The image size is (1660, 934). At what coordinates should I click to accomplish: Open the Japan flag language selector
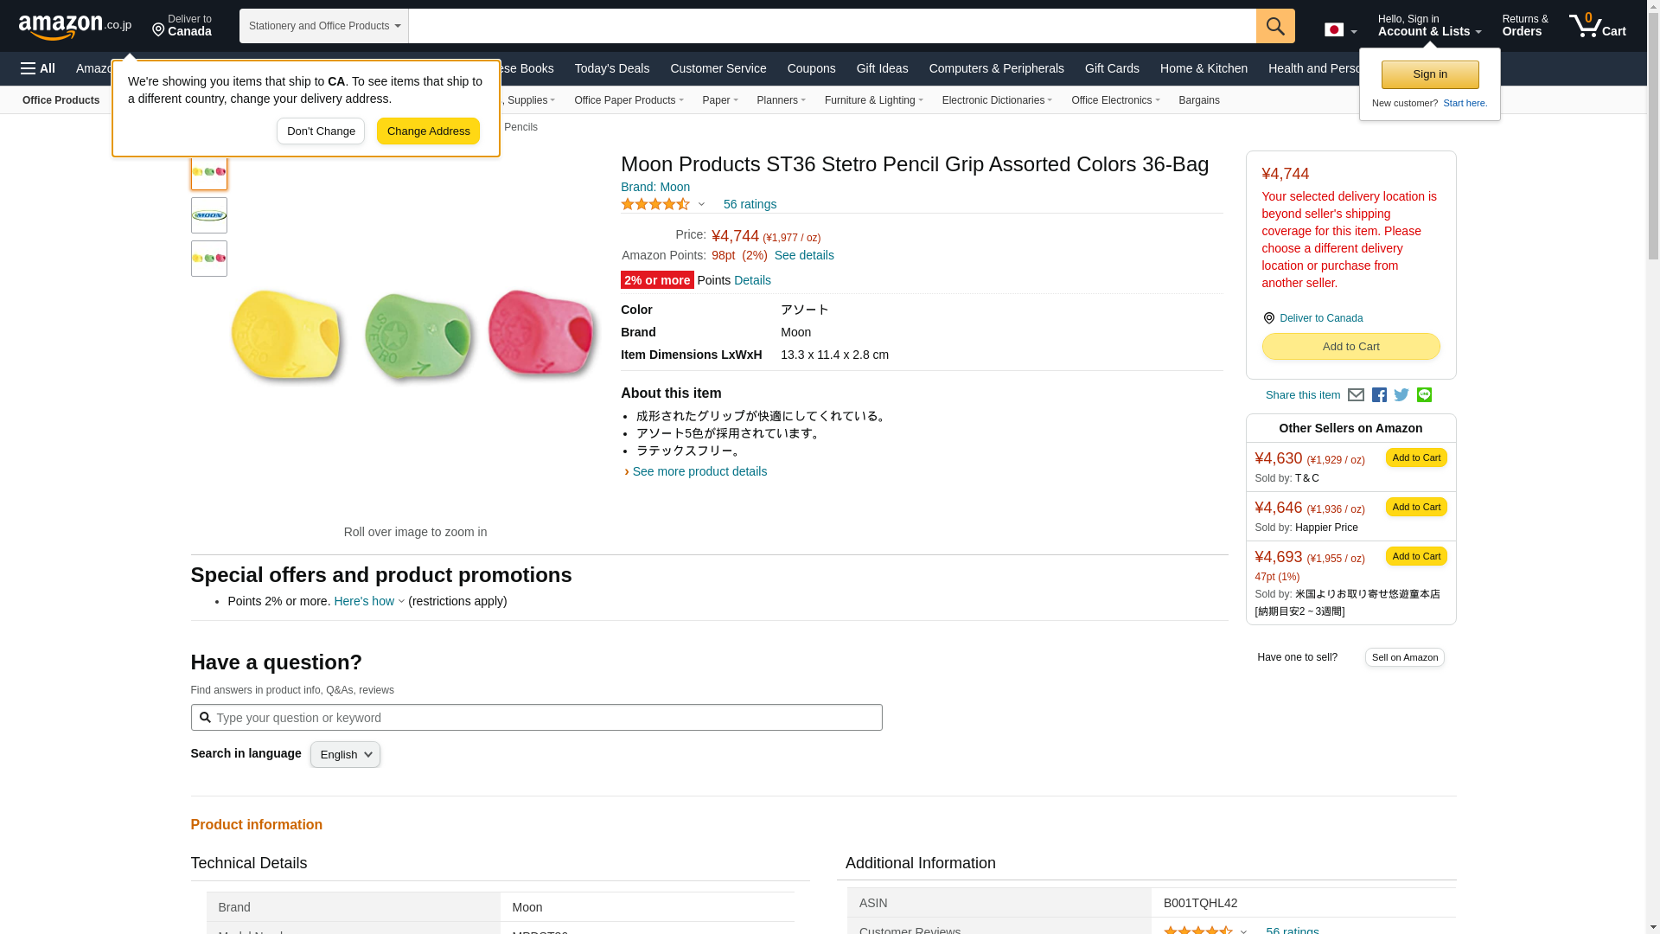(1340, 30)
